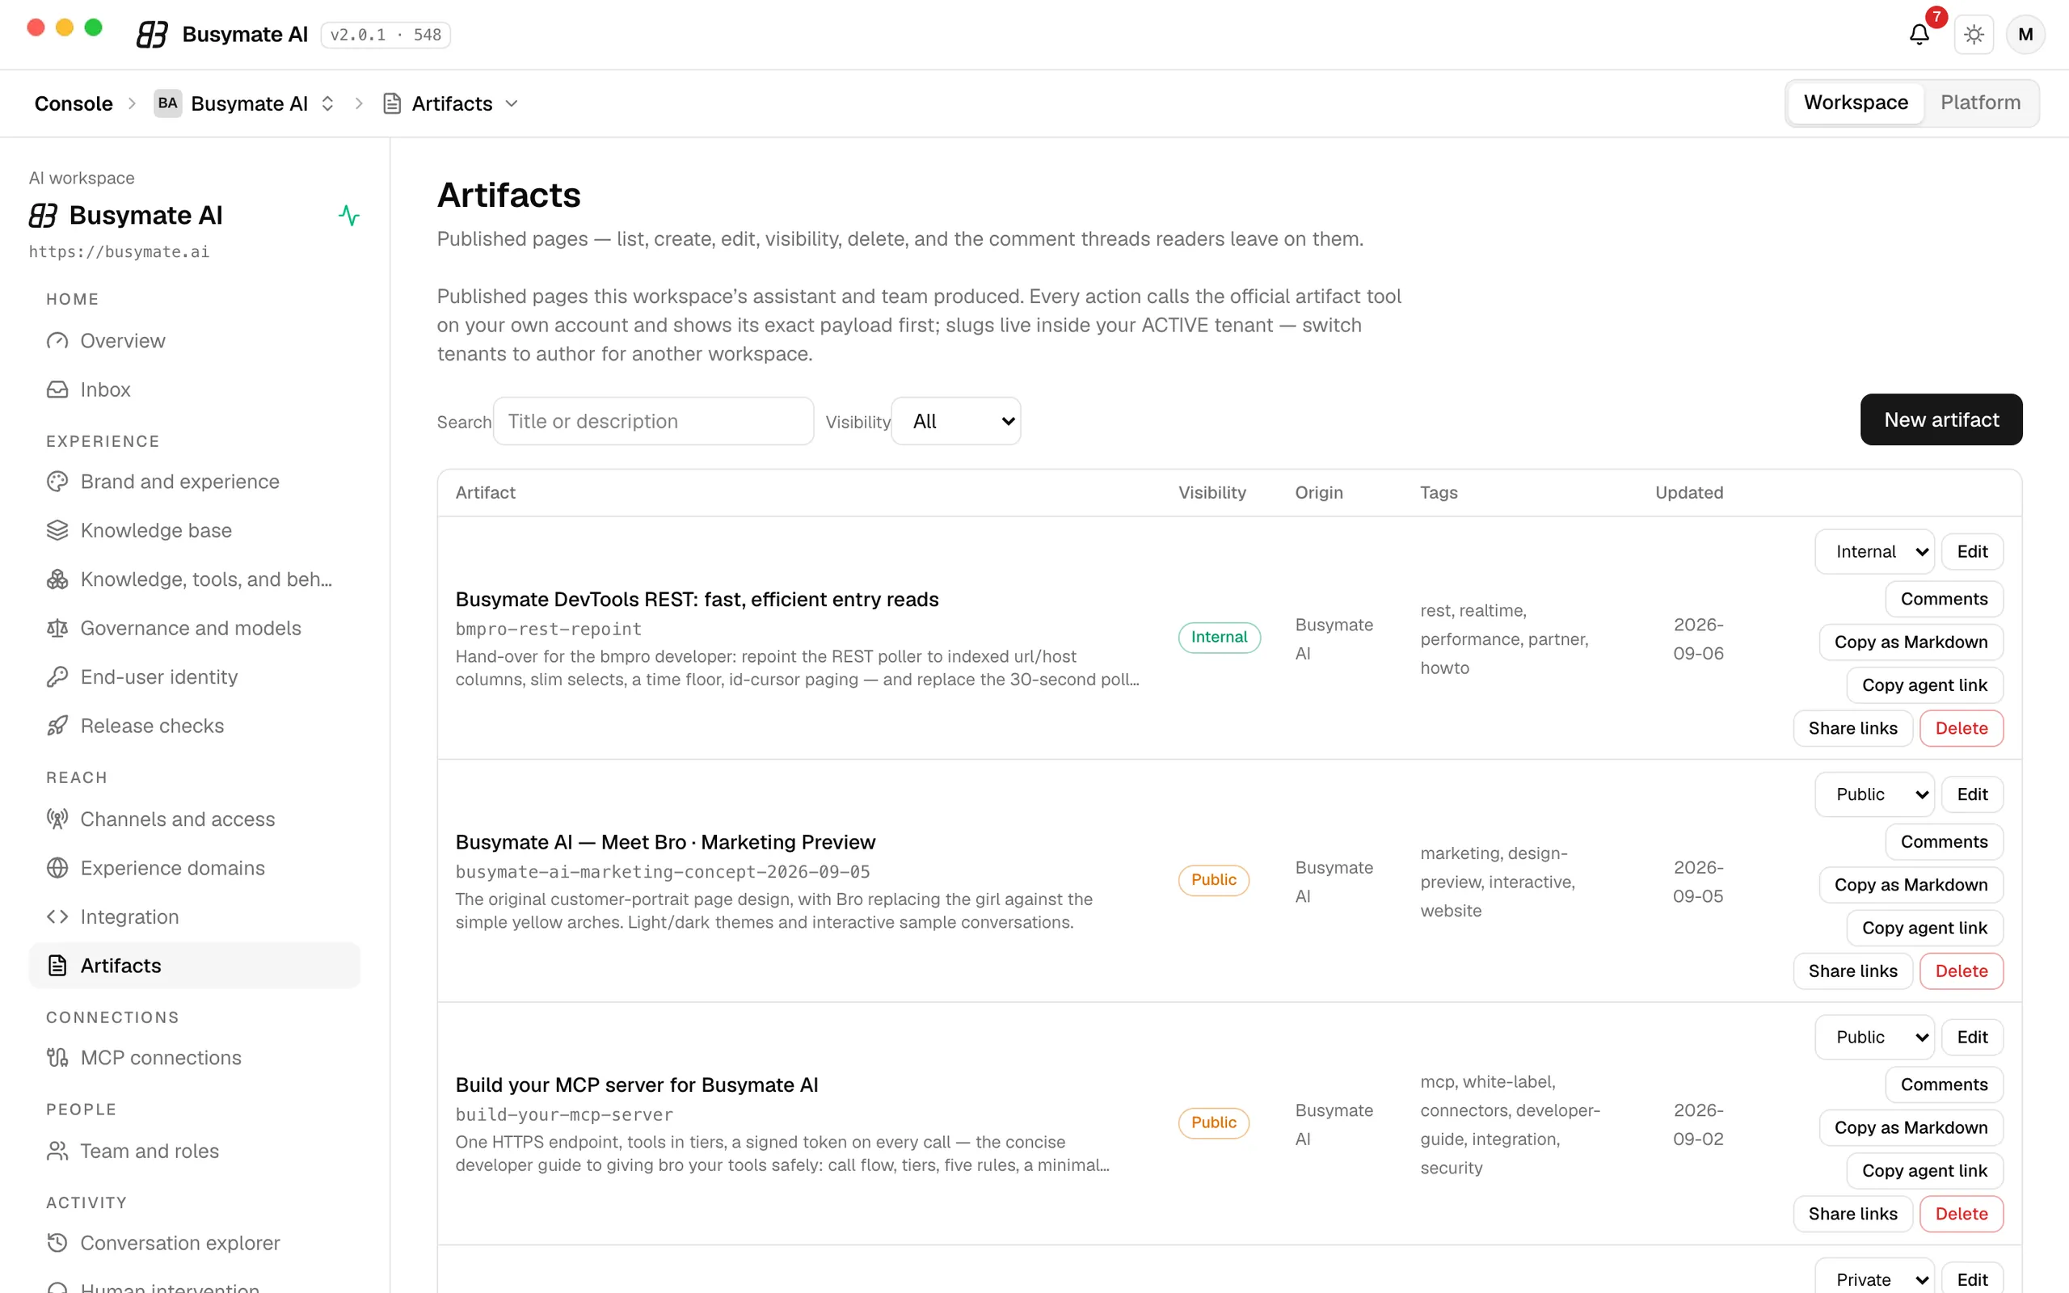Click the Team and roles people icon
2069x1293 pixels.
(x=57, y=1150)
